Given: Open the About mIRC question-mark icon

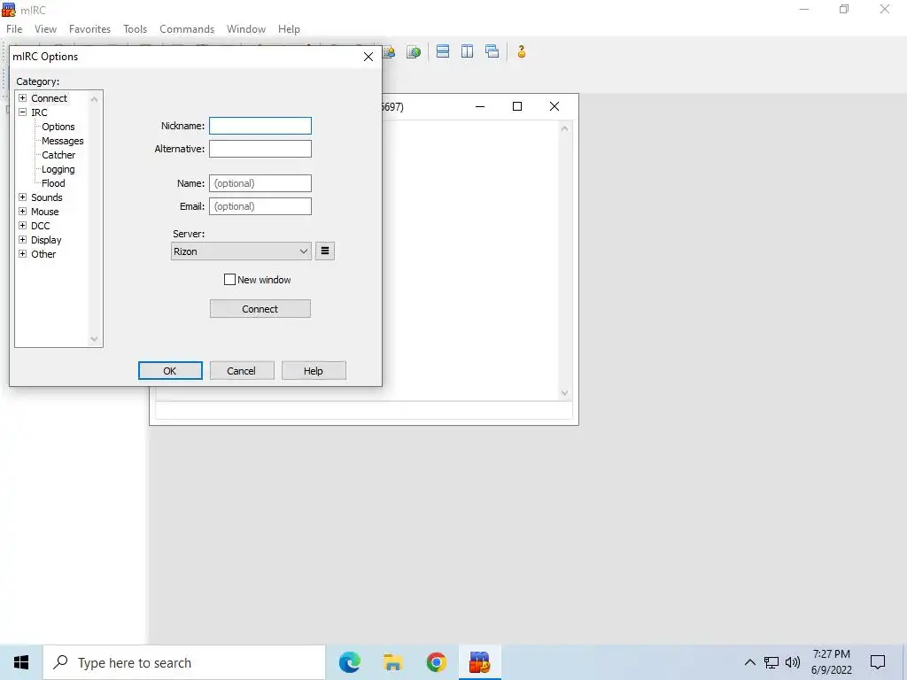Looking at the screenshot, I should pyautogui.click(x=522, y=51).
